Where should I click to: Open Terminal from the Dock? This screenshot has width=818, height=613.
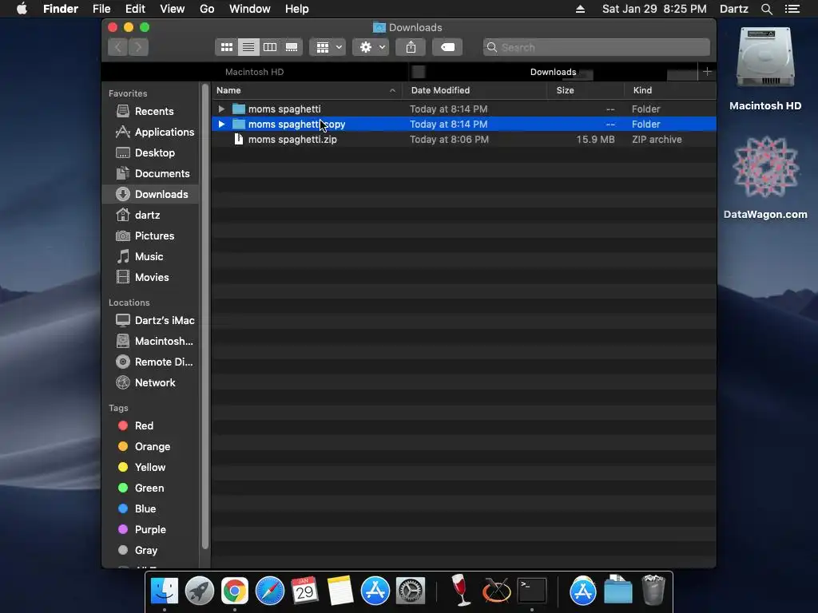[x=531, y=591]
